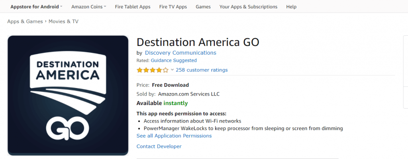
Task: Click the star rating icons
Action: click(153, 70)
